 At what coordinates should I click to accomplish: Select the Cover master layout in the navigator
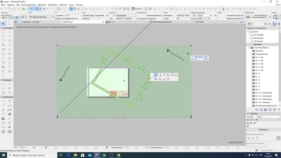tap(259, 51)
